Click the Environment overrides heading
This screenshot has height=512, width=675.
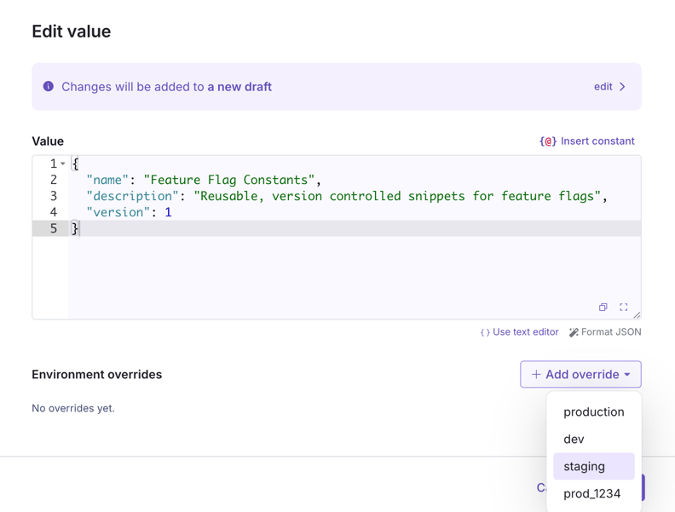(x=97, y=374)
